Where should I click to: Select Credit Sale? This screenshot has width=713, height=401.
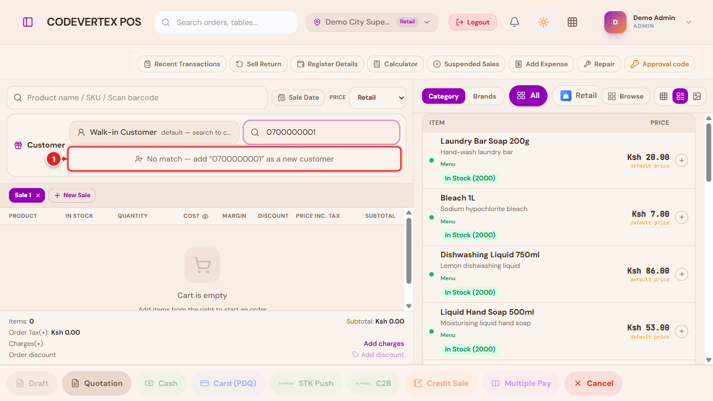point(441,383)
